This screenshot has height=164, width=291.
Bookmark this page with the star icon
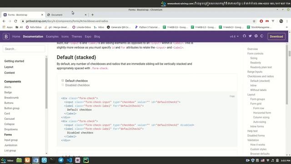pos(254,21)
